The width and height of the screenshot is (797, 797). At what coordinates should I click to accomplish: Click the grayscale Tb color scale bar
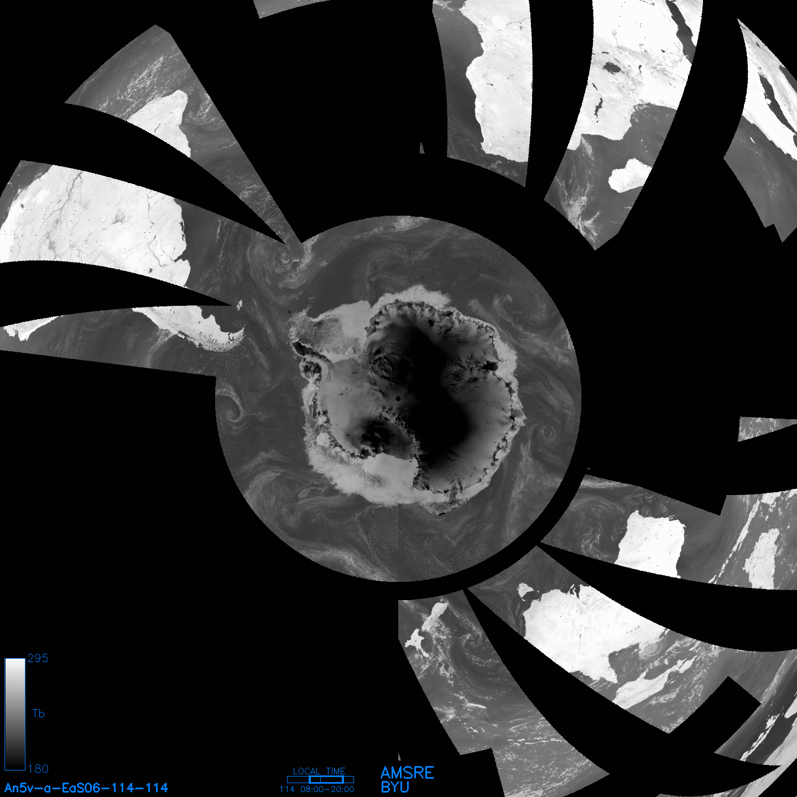15,714
